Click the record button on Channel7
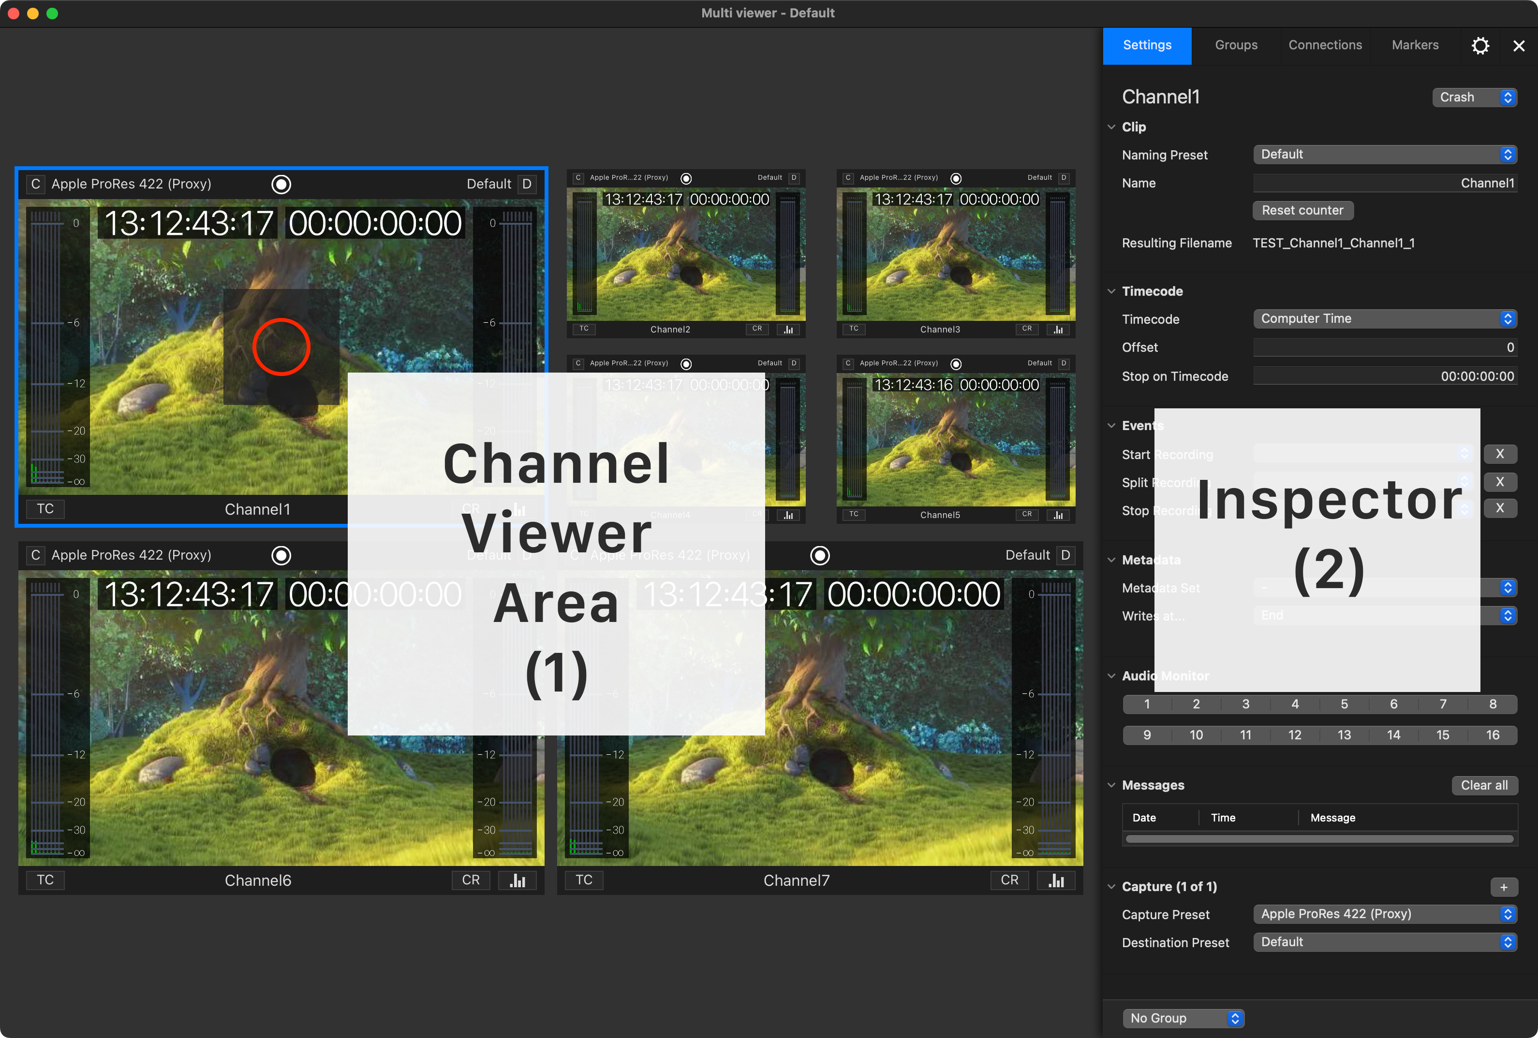 point(820,556)
